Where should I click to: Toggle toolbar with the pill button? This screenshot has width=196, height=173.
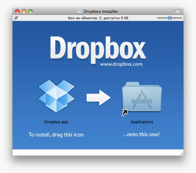[177, 11]
